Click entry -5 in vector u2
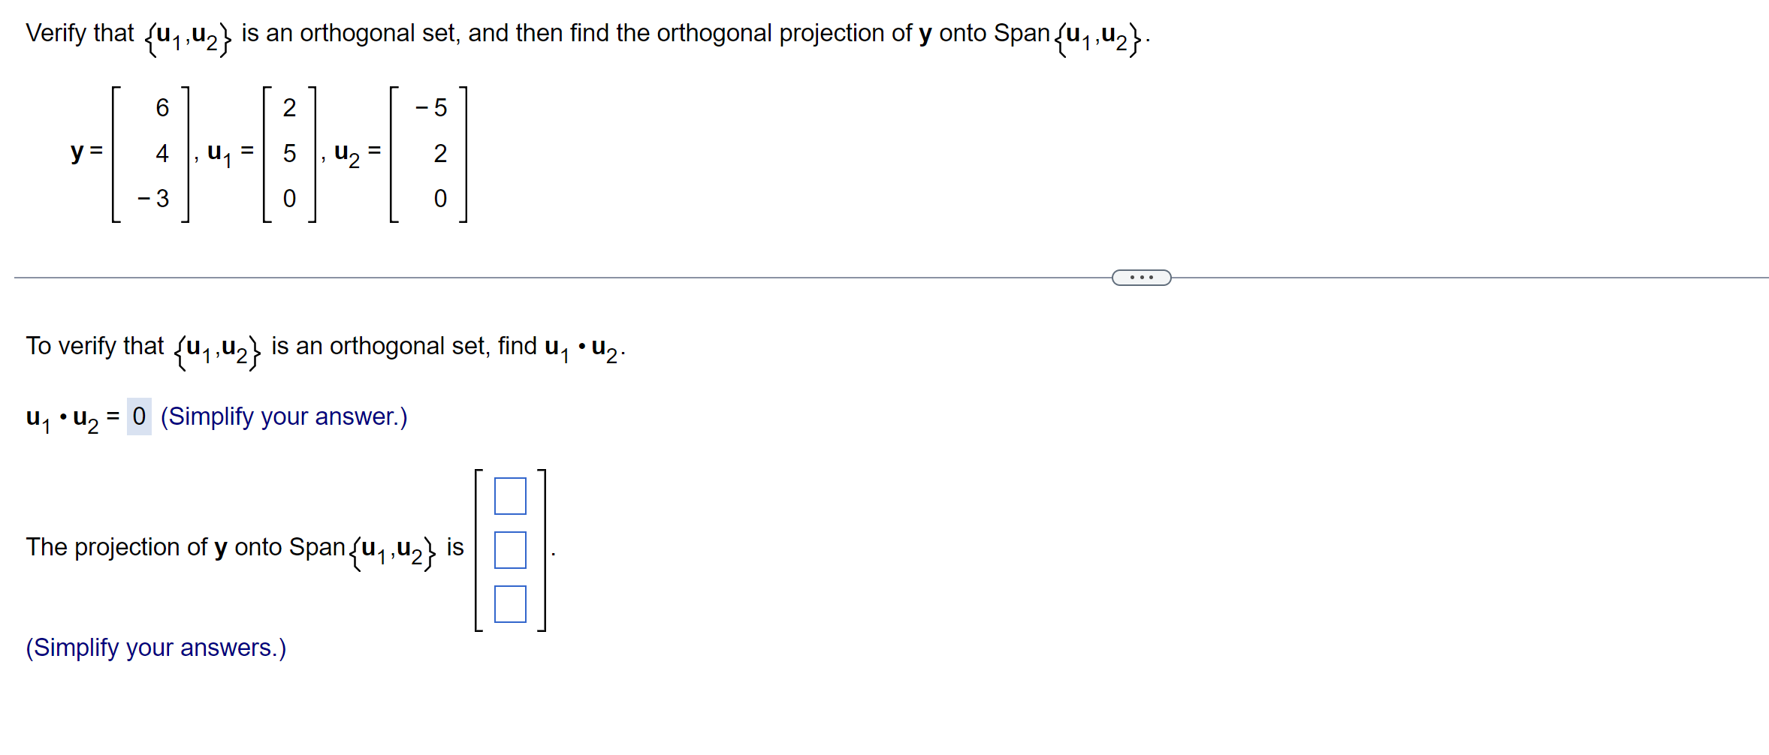 [430, 108]
